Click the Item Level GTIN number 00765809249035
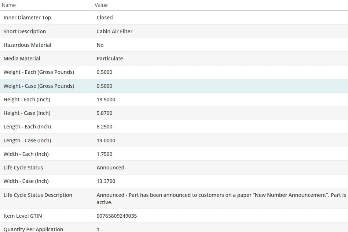This screenshot has height=232, width=348. click(117, 216)
